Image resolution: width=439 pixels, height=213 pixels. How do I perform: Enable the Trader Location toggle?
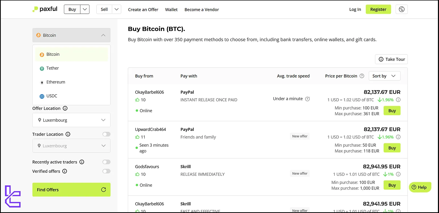(x=106, y=134)
